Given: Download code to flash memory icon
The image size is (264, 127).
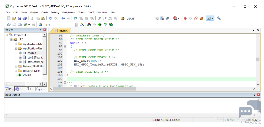Looking at the screenshot, I should pos(41,25).
